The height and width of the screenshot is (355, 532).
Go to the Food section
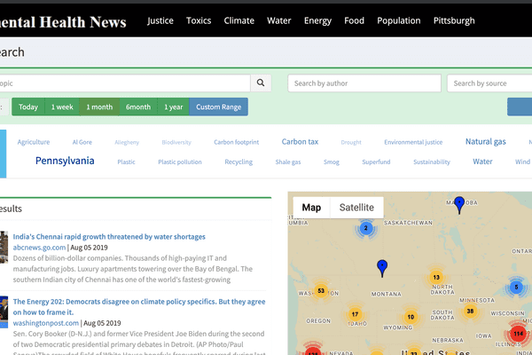point(354,20)
